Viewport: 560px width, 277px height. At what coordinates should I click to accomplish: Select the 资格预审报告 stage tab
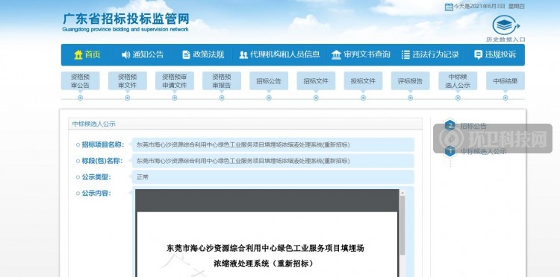pyautogui.click(x=222, y=81)
